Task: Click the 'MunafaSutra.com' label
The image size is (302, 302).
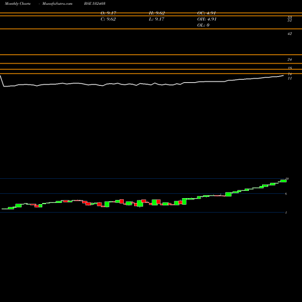Action: [57, 4]
